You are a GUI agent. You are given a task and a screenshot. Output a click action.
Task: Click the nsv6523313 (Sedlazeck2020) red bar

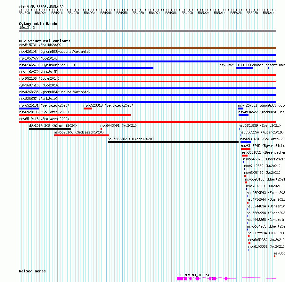88,109
